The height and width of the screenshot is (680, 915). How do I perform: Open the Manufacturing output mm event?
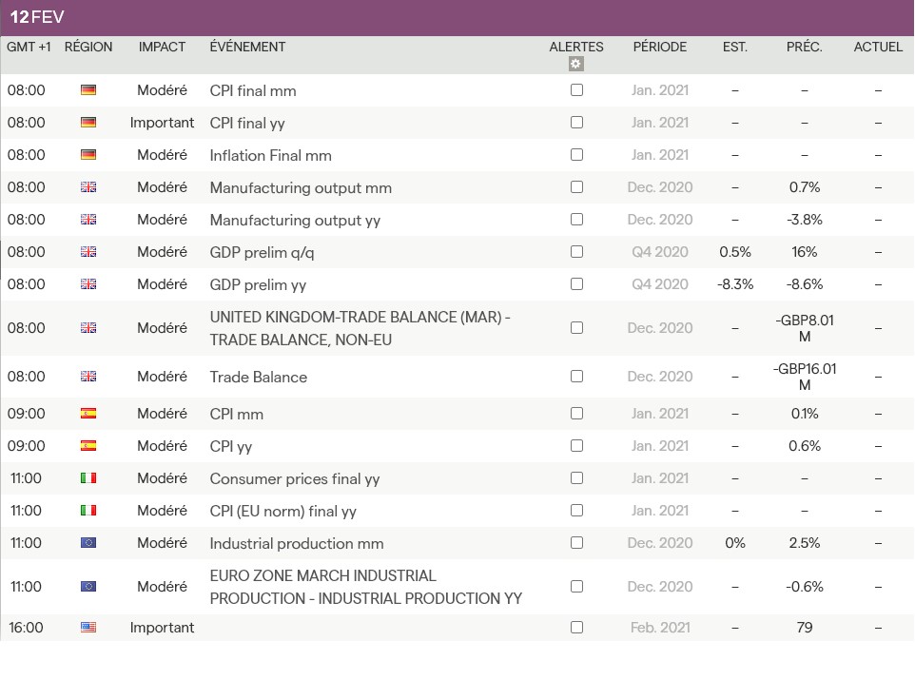pyautogui.click(x=301, y=187)
